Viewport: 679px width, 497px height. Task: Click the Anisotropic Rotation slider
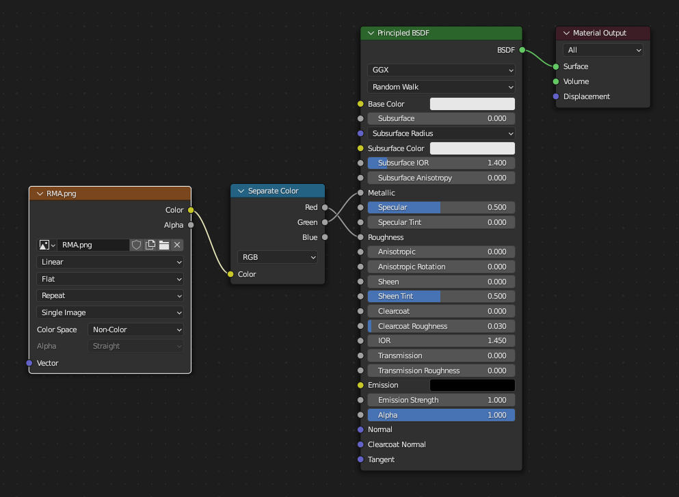pyautogui.click(x=441, y=267)
